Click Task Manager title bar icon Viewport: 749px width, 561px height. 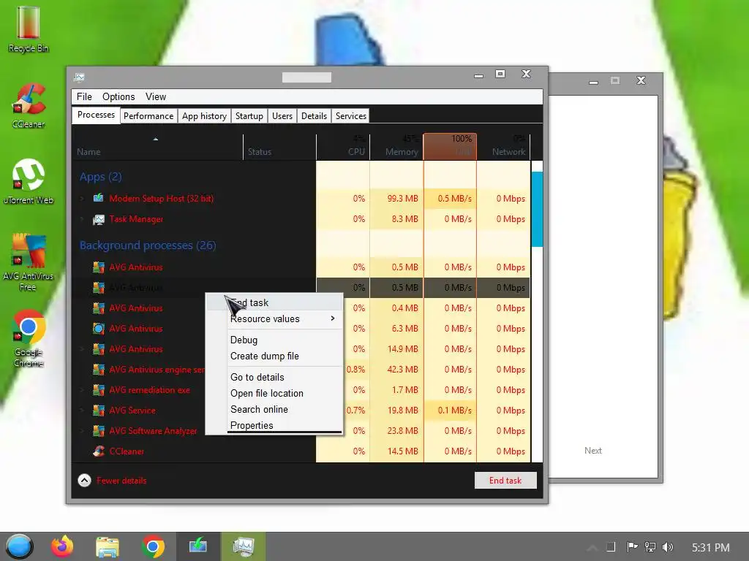(x=79, y=77)
